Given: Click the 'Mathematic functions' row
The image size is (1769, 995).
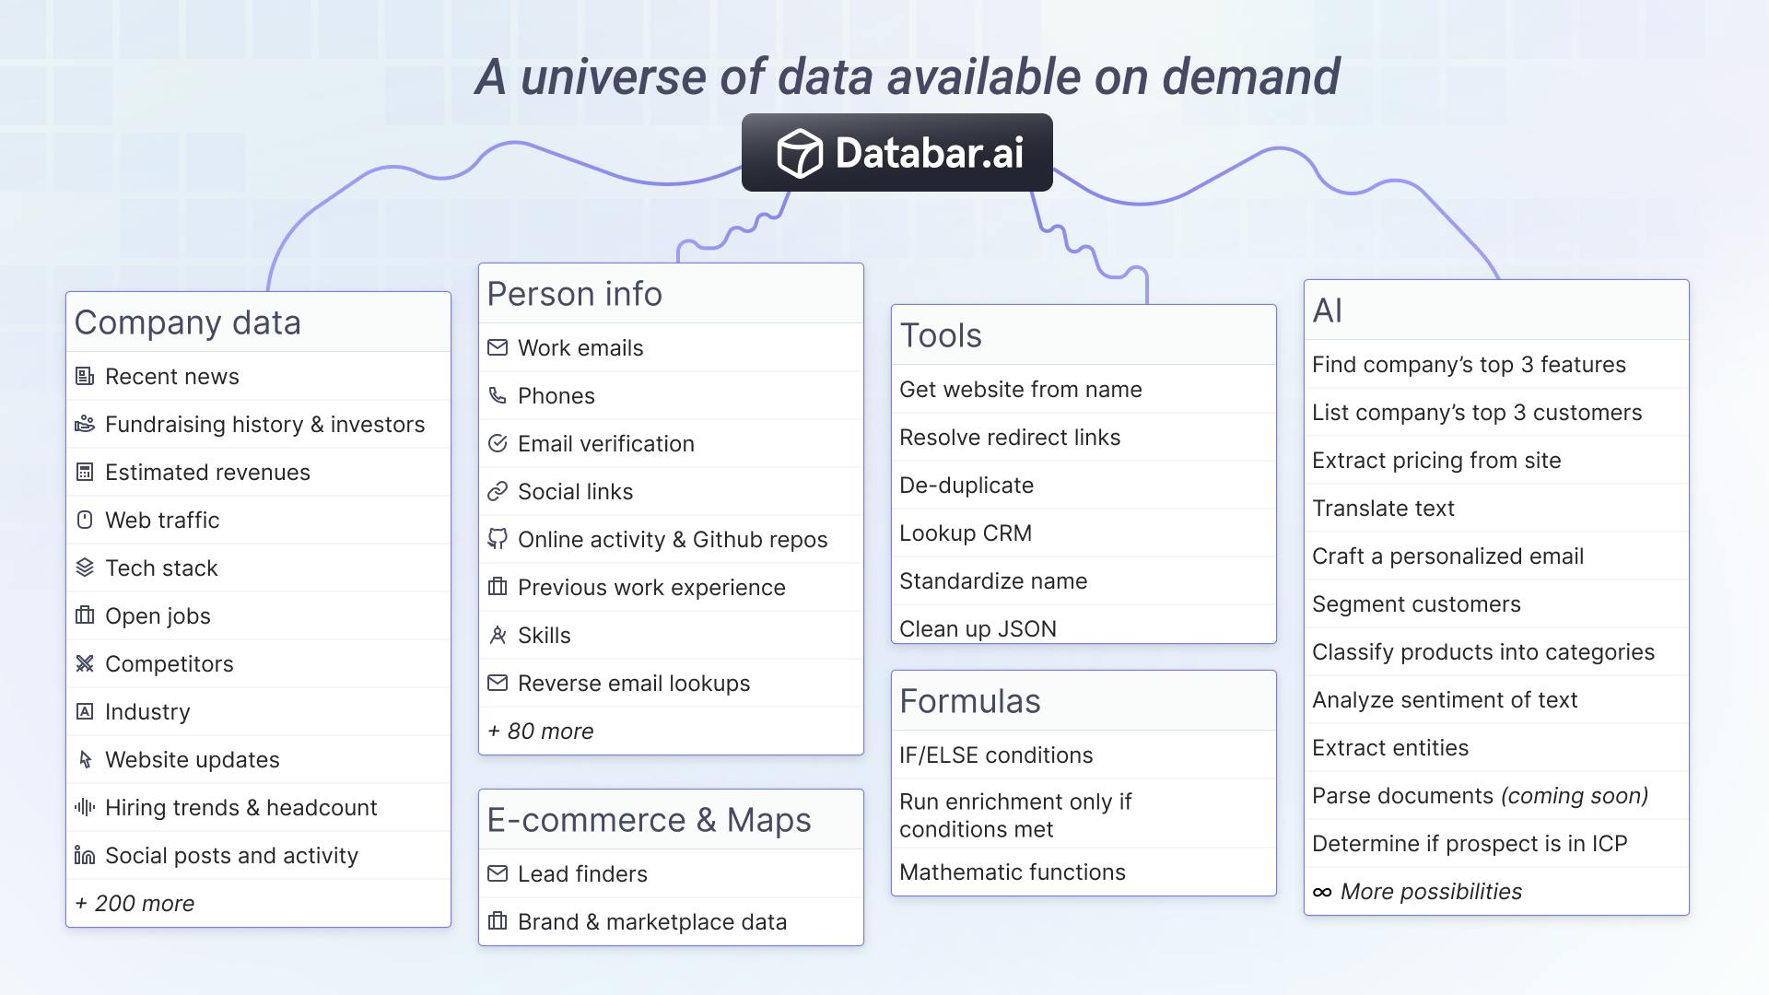Looking at the screenshot, I should click(1084, 872).
